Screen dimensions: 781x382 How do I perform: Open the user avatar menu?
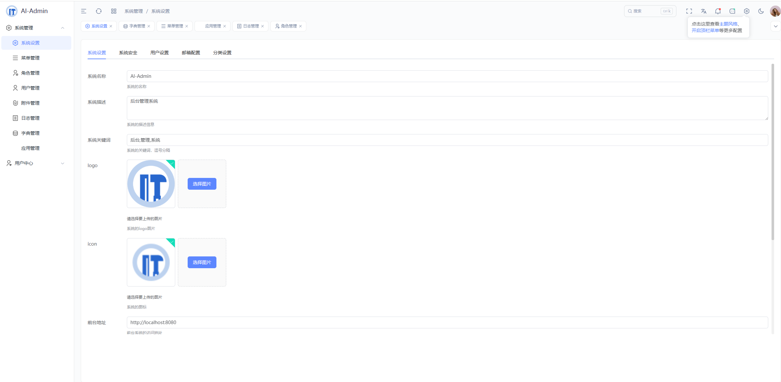[775, 11]
